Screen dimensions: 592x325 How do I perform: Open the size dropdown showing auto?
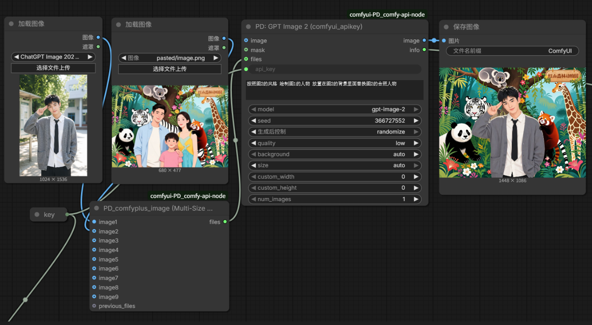point(335,166)
